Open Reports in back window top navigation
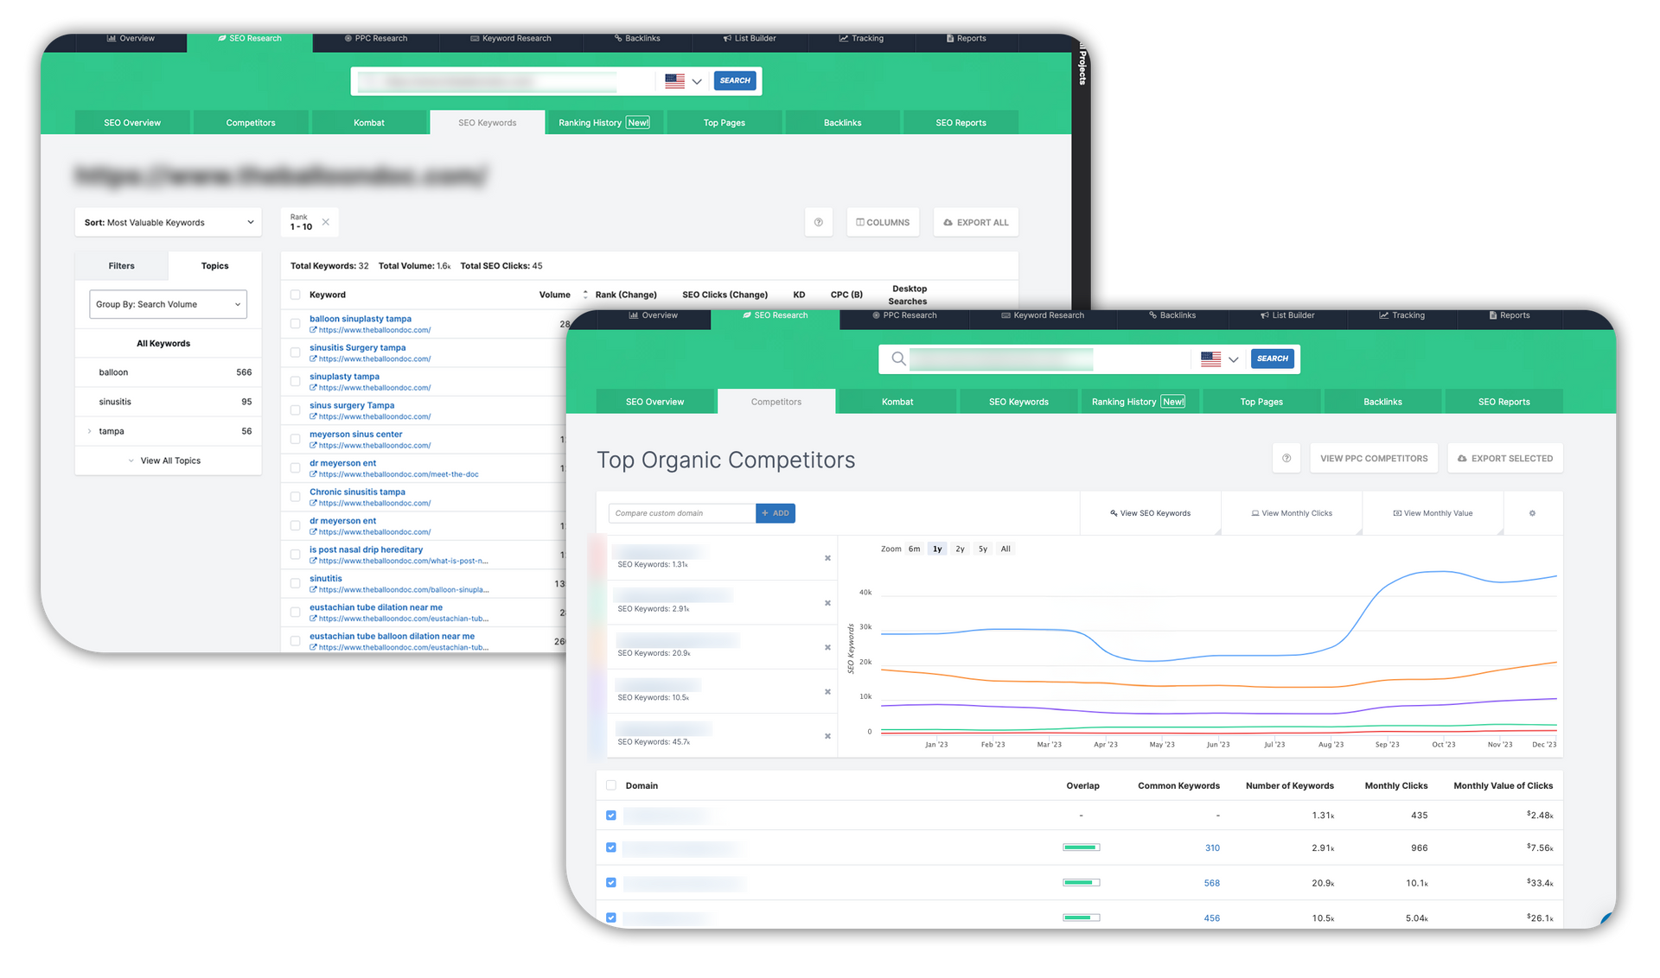The width and height of the screenshot is (1660, 978). (966, 38)
